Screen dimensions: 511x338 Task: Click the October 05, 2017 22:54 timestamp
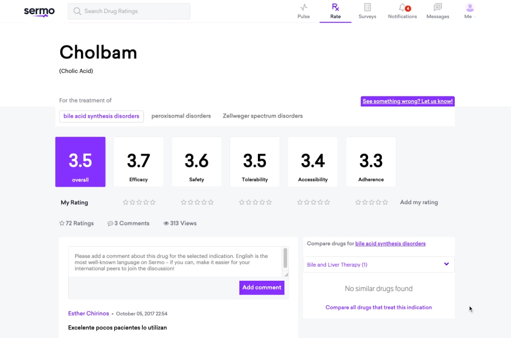coord(141,313)
